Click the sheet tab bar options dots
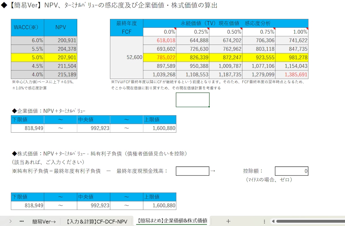The image size is (345, 226). click(264, 221)
